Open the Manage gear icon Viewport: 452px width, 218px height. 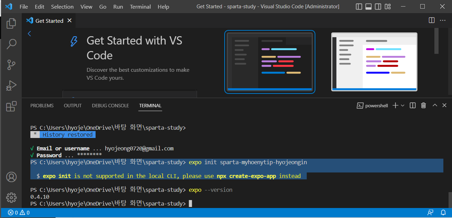pos(11,198)
